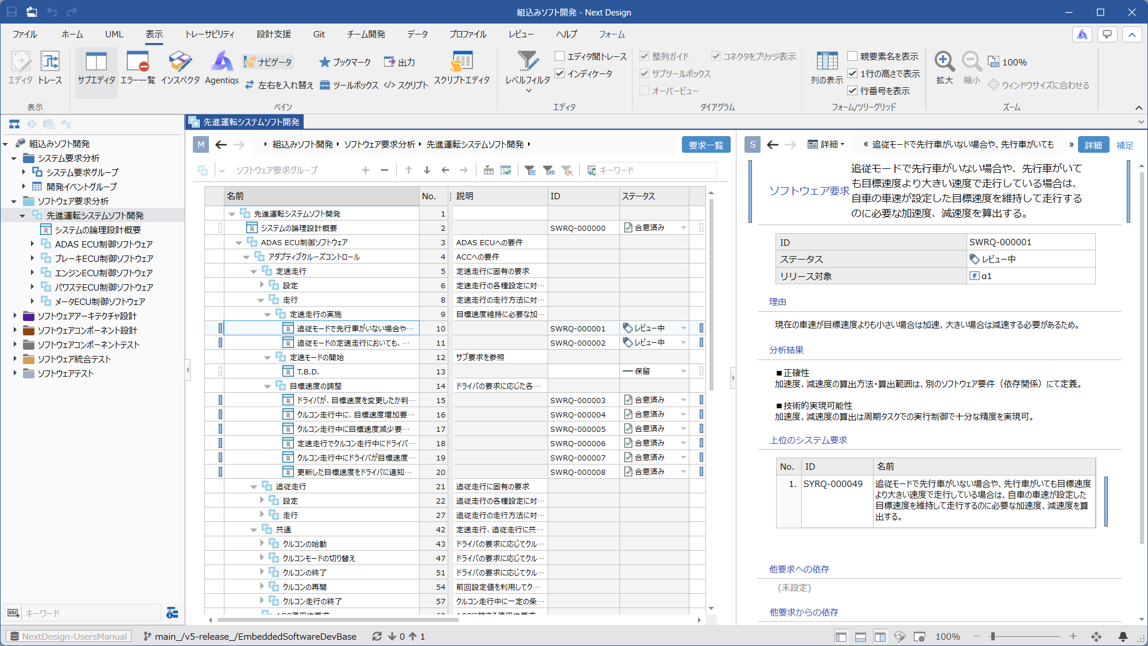Toggle Bridge Connector Display (コネクタをブリッジ表示)
The image size is (1148, 646).
coord(716,56)
